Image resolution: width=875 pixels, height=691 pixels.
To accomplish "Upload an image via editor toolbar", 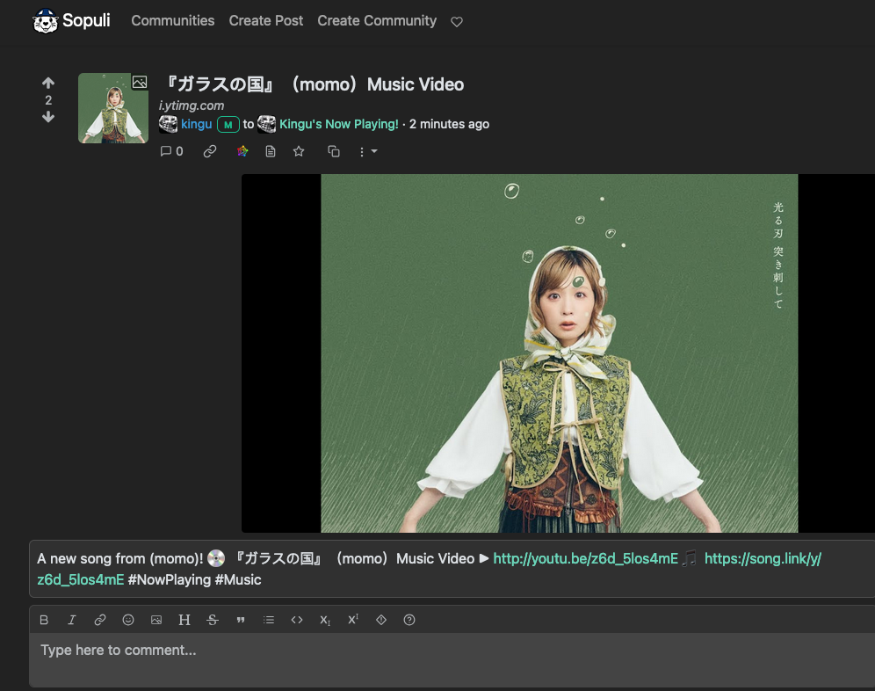I will click(x=156, y=620).
